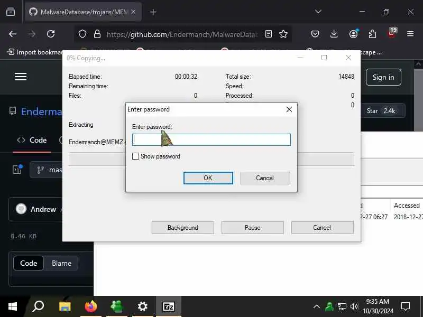This screenshot has height=317, width=423.
Task: Open the taskbar clock and calendar
Action: point(378,306)
